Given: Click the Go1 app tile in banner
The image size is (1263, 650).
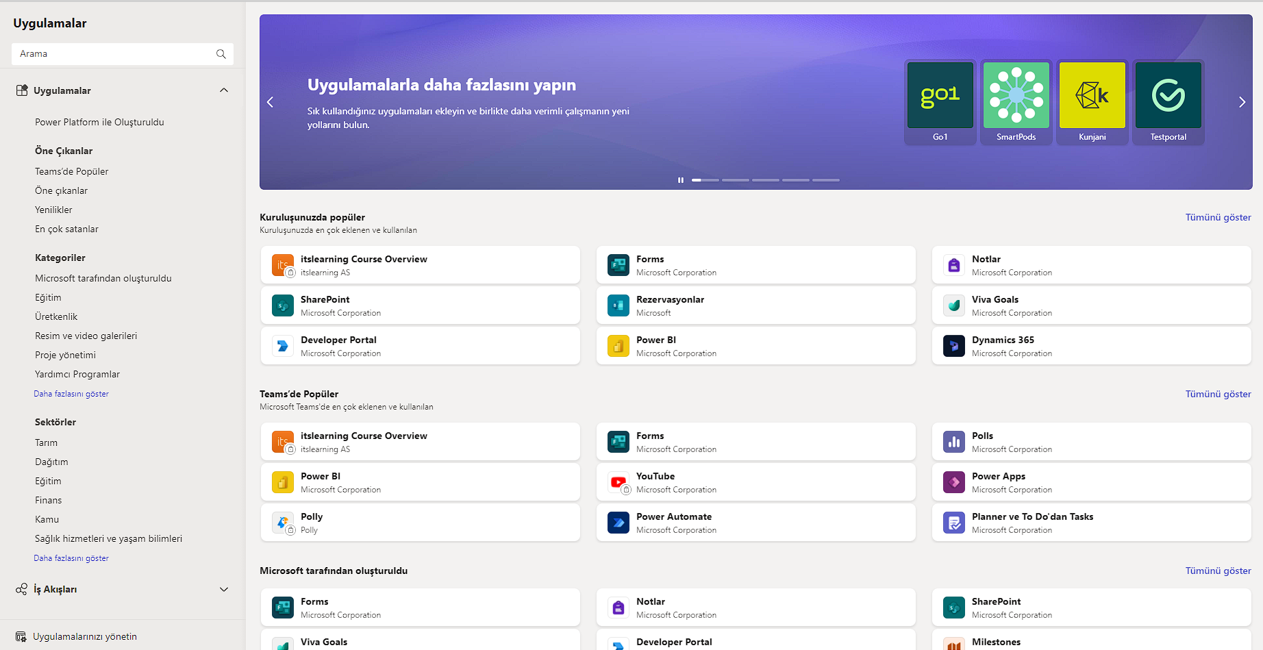Looking at the screenshot, I should 940,101.
